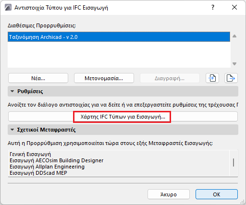This screenshot has height=205, width=246.
Task: Click the Νέα... button
Action: pyautogui.click(x=38, y=78)
